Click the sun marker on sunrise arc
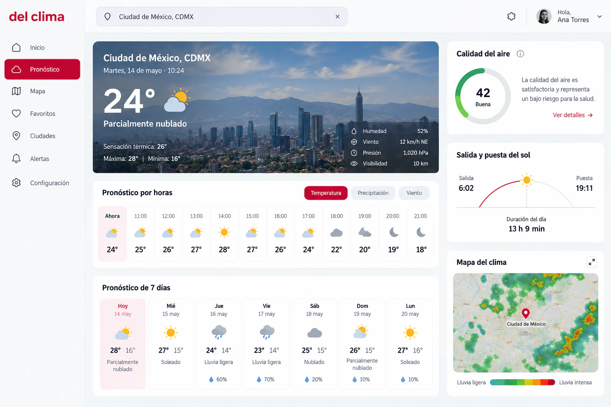The width and height of the screenshot is (611, 407). (527, 180)
